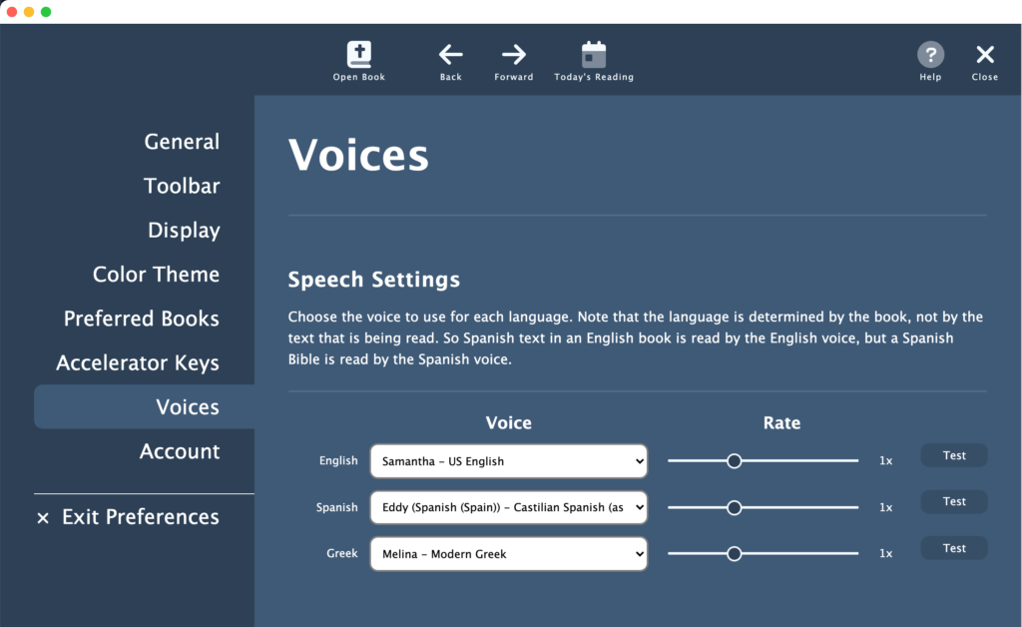
Task: Open the Toolbar preferences section
Action: pos(182,186)
